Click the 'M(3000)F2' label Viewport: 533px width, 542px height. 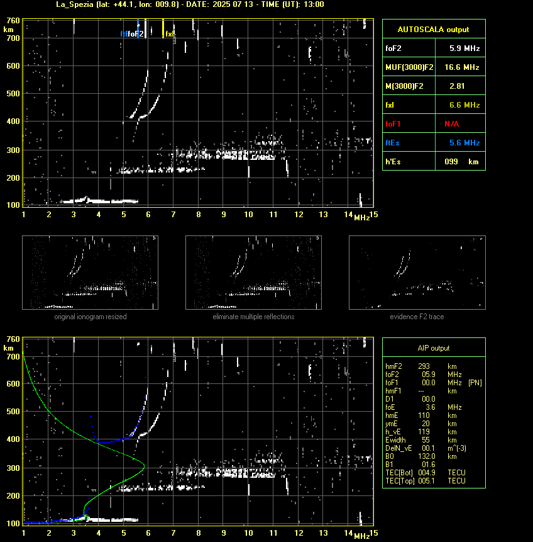point(404,86)
